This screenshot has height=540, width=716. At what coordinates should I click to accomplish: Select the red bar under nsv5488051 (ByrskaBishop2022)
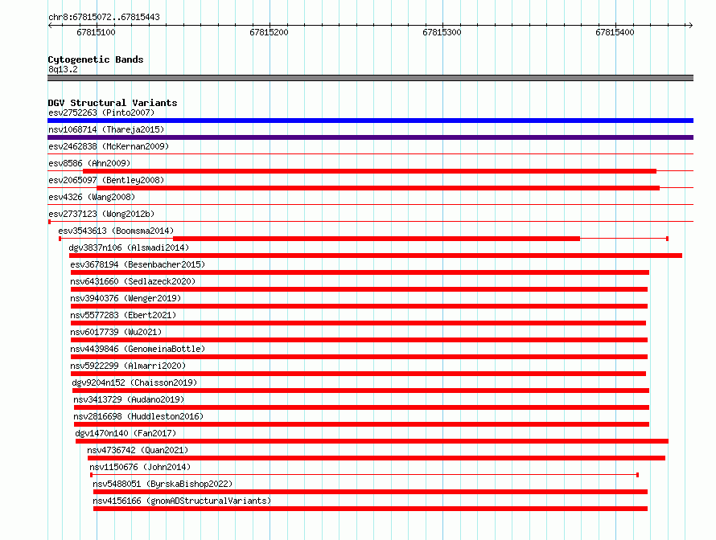point(370,492)
